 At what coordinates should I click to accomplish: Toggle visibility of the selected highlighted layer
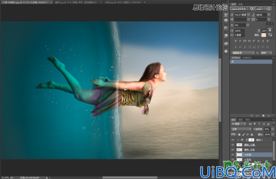click(x=233, y=155)
